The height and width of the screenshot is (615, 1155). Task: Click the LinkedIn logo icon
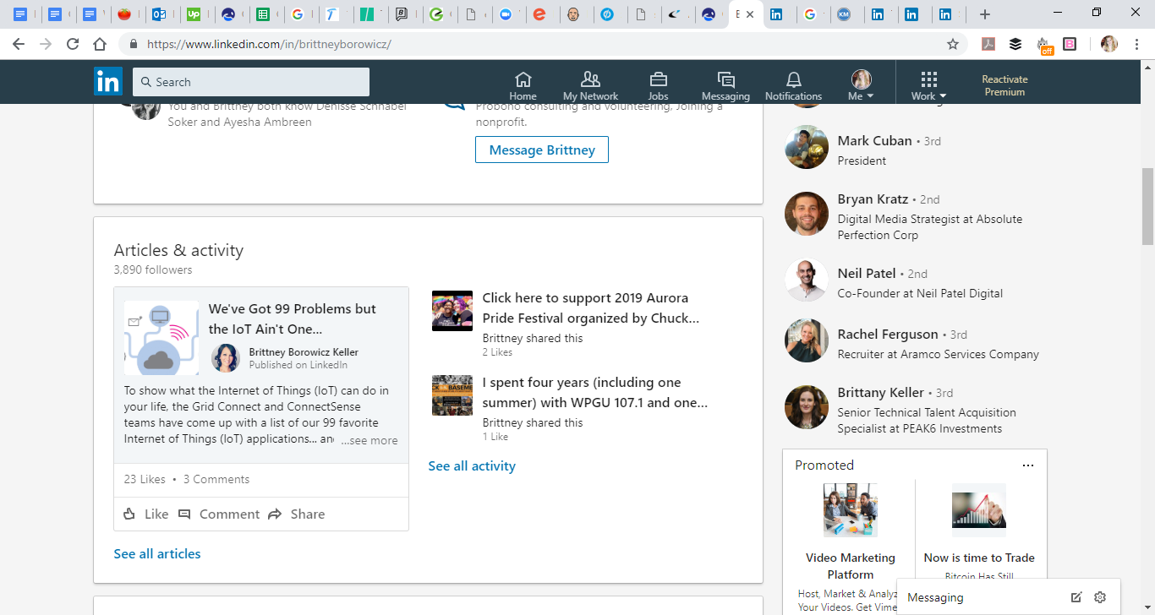coord(108,82)
